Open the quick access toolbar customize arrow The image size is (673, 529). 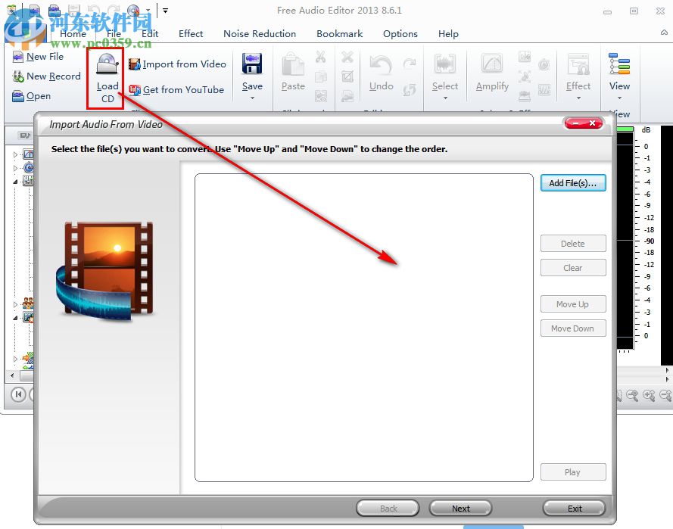[165, 11]
